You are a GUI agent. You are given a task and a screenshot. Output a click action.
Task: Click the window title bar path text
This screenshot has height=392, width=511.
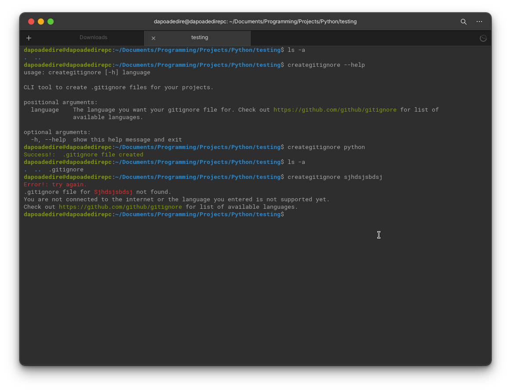click(x=255, y=22)
